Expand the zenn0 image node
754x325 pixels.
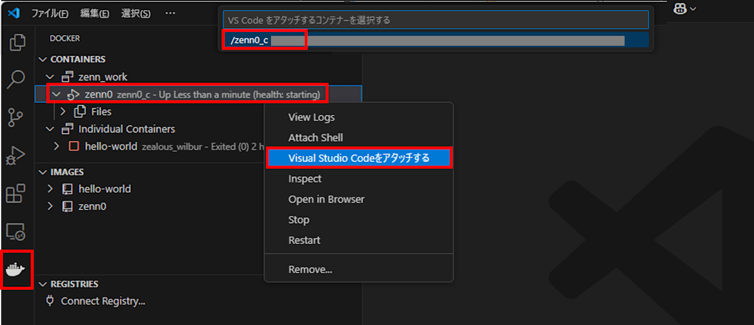(x=50, y=206)
